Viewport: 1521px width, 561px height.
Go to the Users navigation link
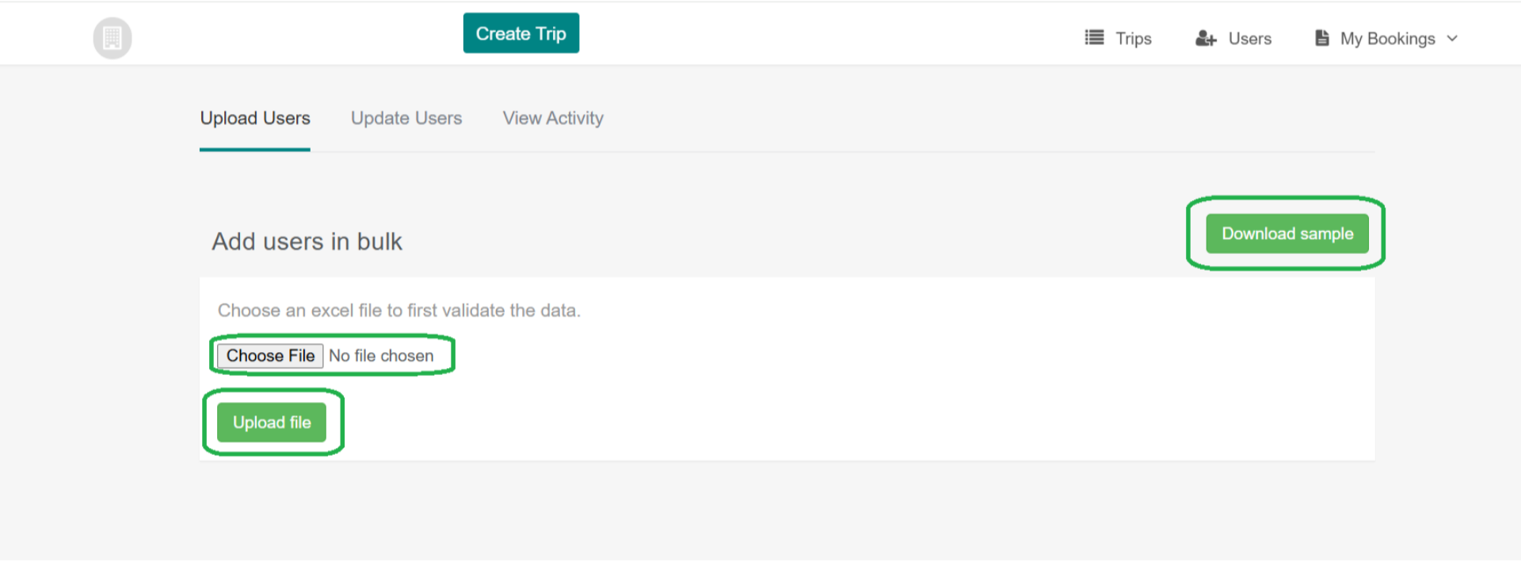(1249, 39)
